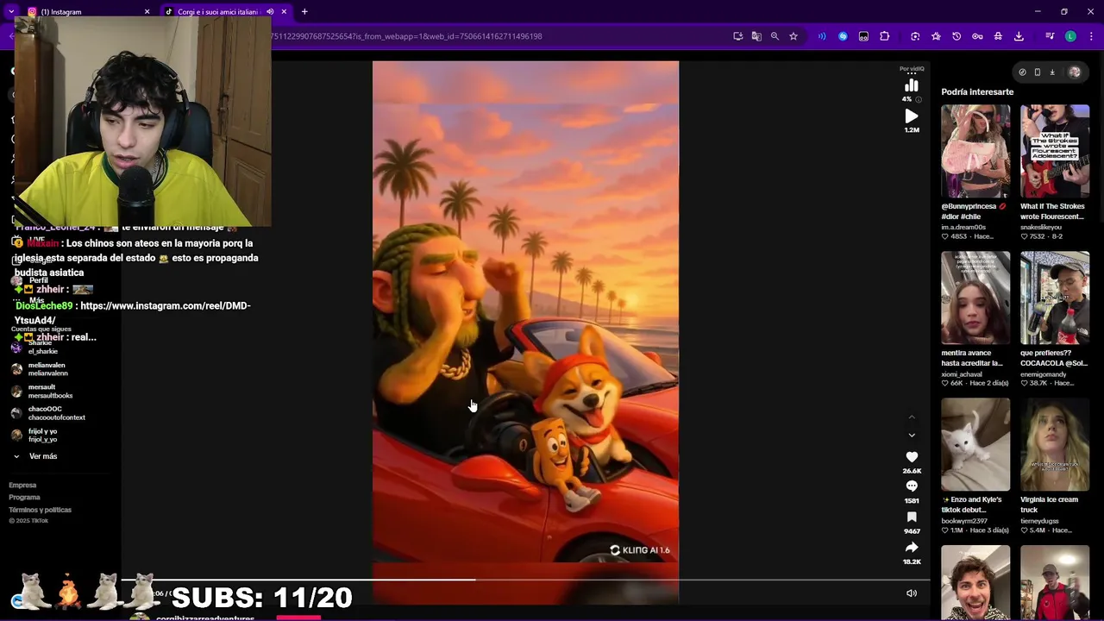The height and width of the screenshot is (621, 1104).
Task: Seek the video progress bar
Action: (x=525, y=580)
